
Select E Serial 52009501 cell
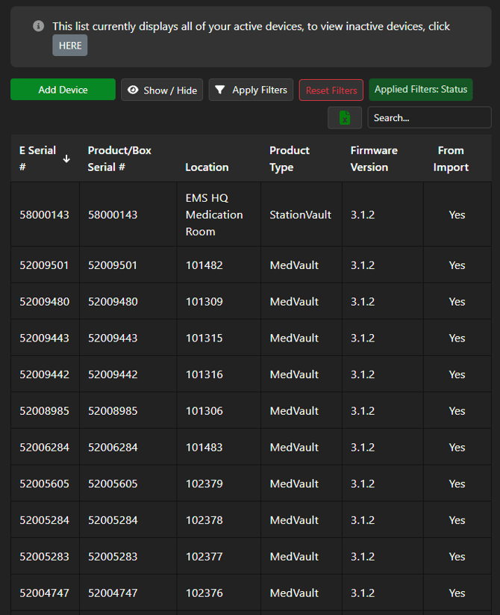(x=44, y=265)
